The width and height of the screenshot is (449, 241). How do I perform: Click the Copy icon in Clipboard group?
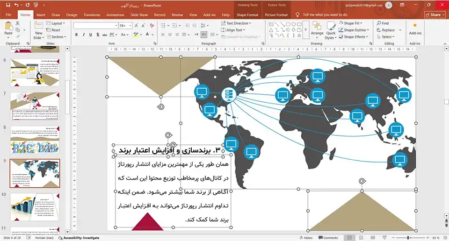[x=18, y=30]
